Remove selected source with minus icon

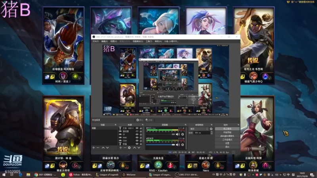[125, 148]
